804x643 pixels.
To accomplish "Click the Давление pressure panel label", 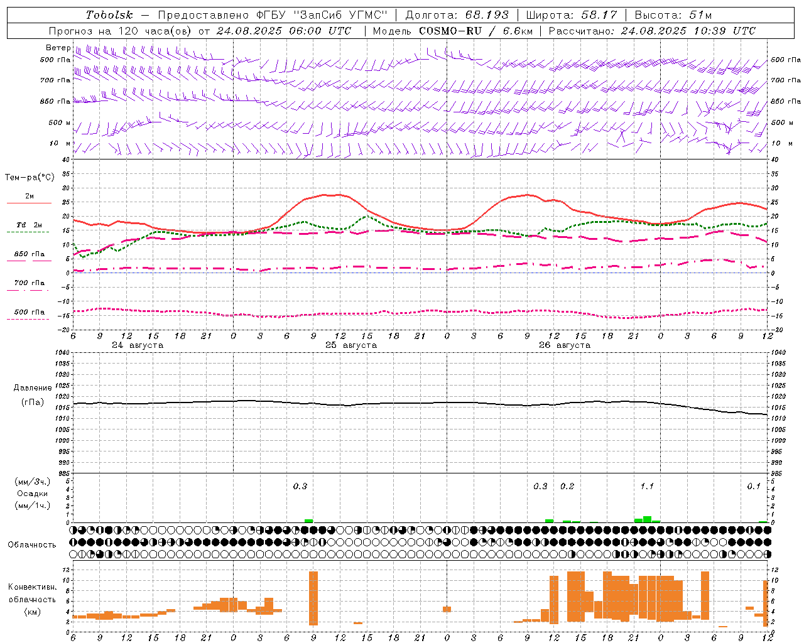I will pyautogui.click(x=33, y=388).
